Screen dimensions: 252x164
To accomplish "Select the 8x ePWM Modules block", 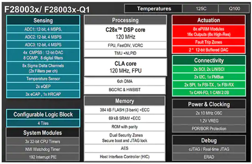I will (209, 32).
